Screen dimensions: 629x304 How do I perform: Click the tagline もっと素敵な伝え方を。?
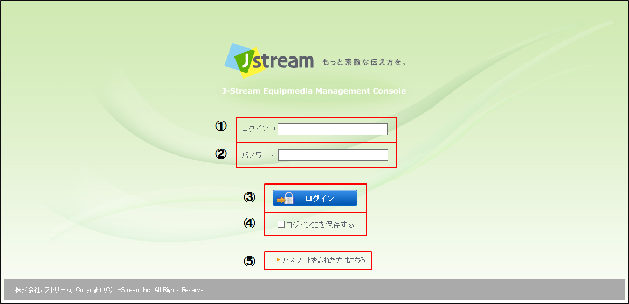coord(364,62)
